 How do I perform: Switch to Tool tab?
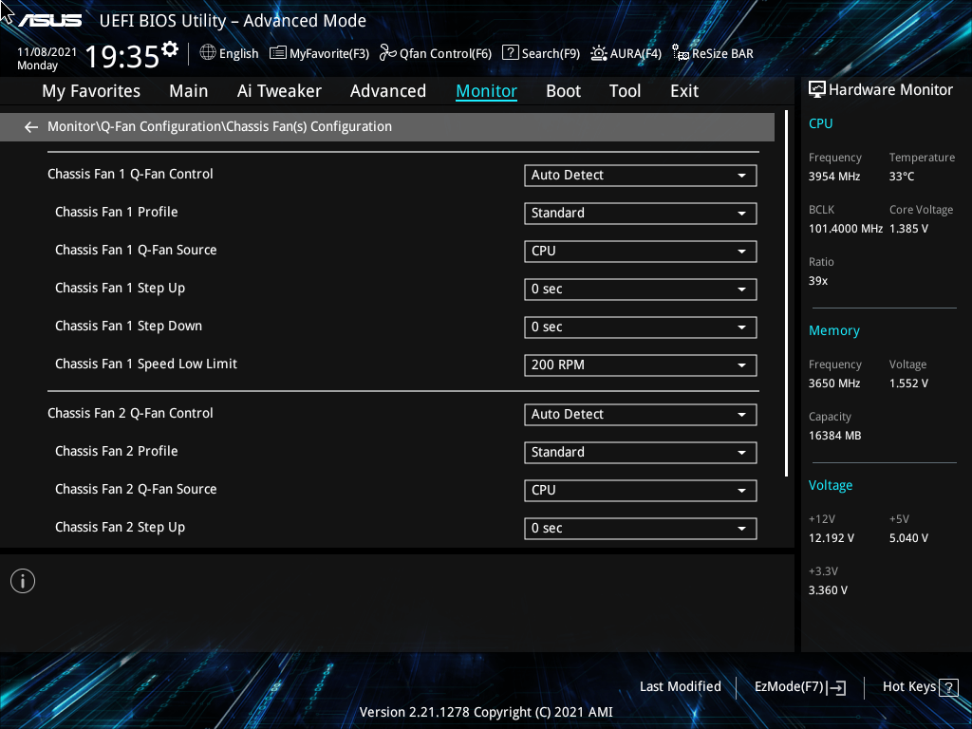coord(625,91)
